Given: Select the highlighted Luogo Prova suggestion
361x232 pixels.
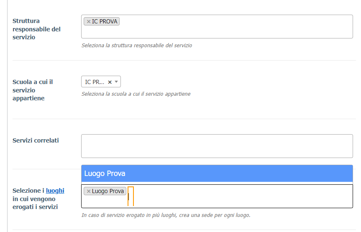Looking at the screenshot, I should coord(217,173).
